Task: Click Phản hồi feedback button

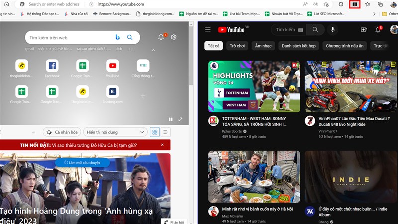Action: coord(174,222)
